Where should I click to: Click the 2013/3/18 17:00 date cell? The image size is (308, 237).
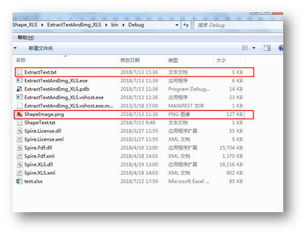[139, 106]
